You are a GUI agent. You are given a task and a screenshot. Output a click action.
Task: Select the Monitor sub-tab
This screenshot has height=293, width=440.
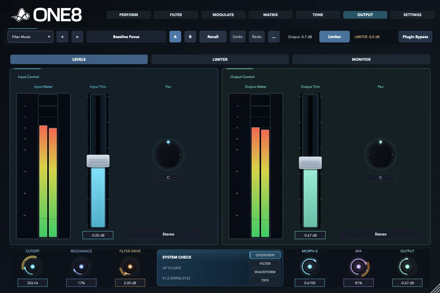(x=361, y=59)
